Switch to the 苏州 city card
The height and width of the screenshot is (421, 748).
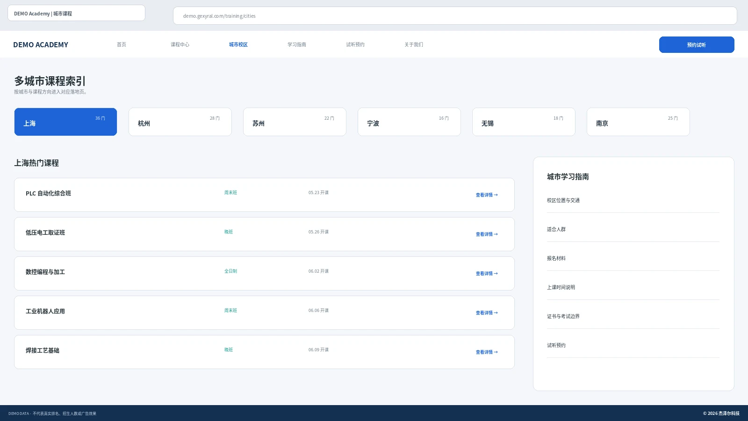[x=295, y=122]
